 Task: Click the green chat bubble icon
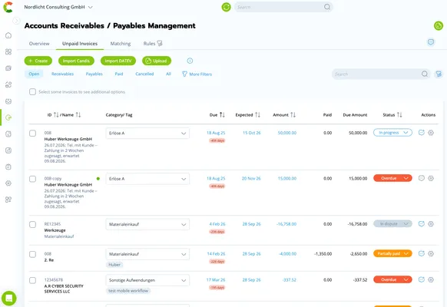(x=9, y=298)
